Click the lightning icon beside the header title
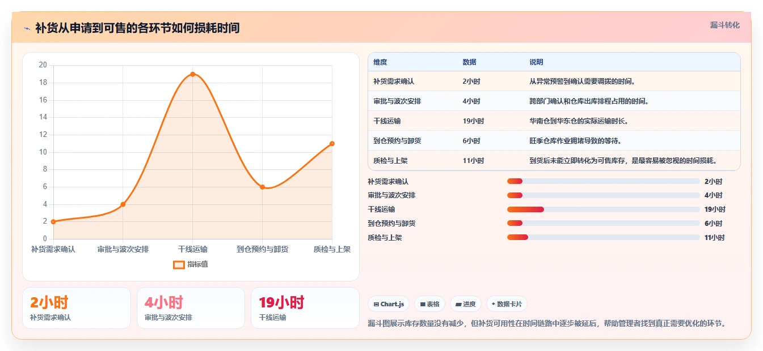This screenshot has height=351, width=763. click(x=27, y=28)
